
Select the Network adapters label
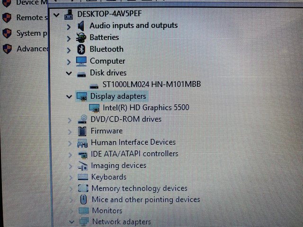[122, 222]
